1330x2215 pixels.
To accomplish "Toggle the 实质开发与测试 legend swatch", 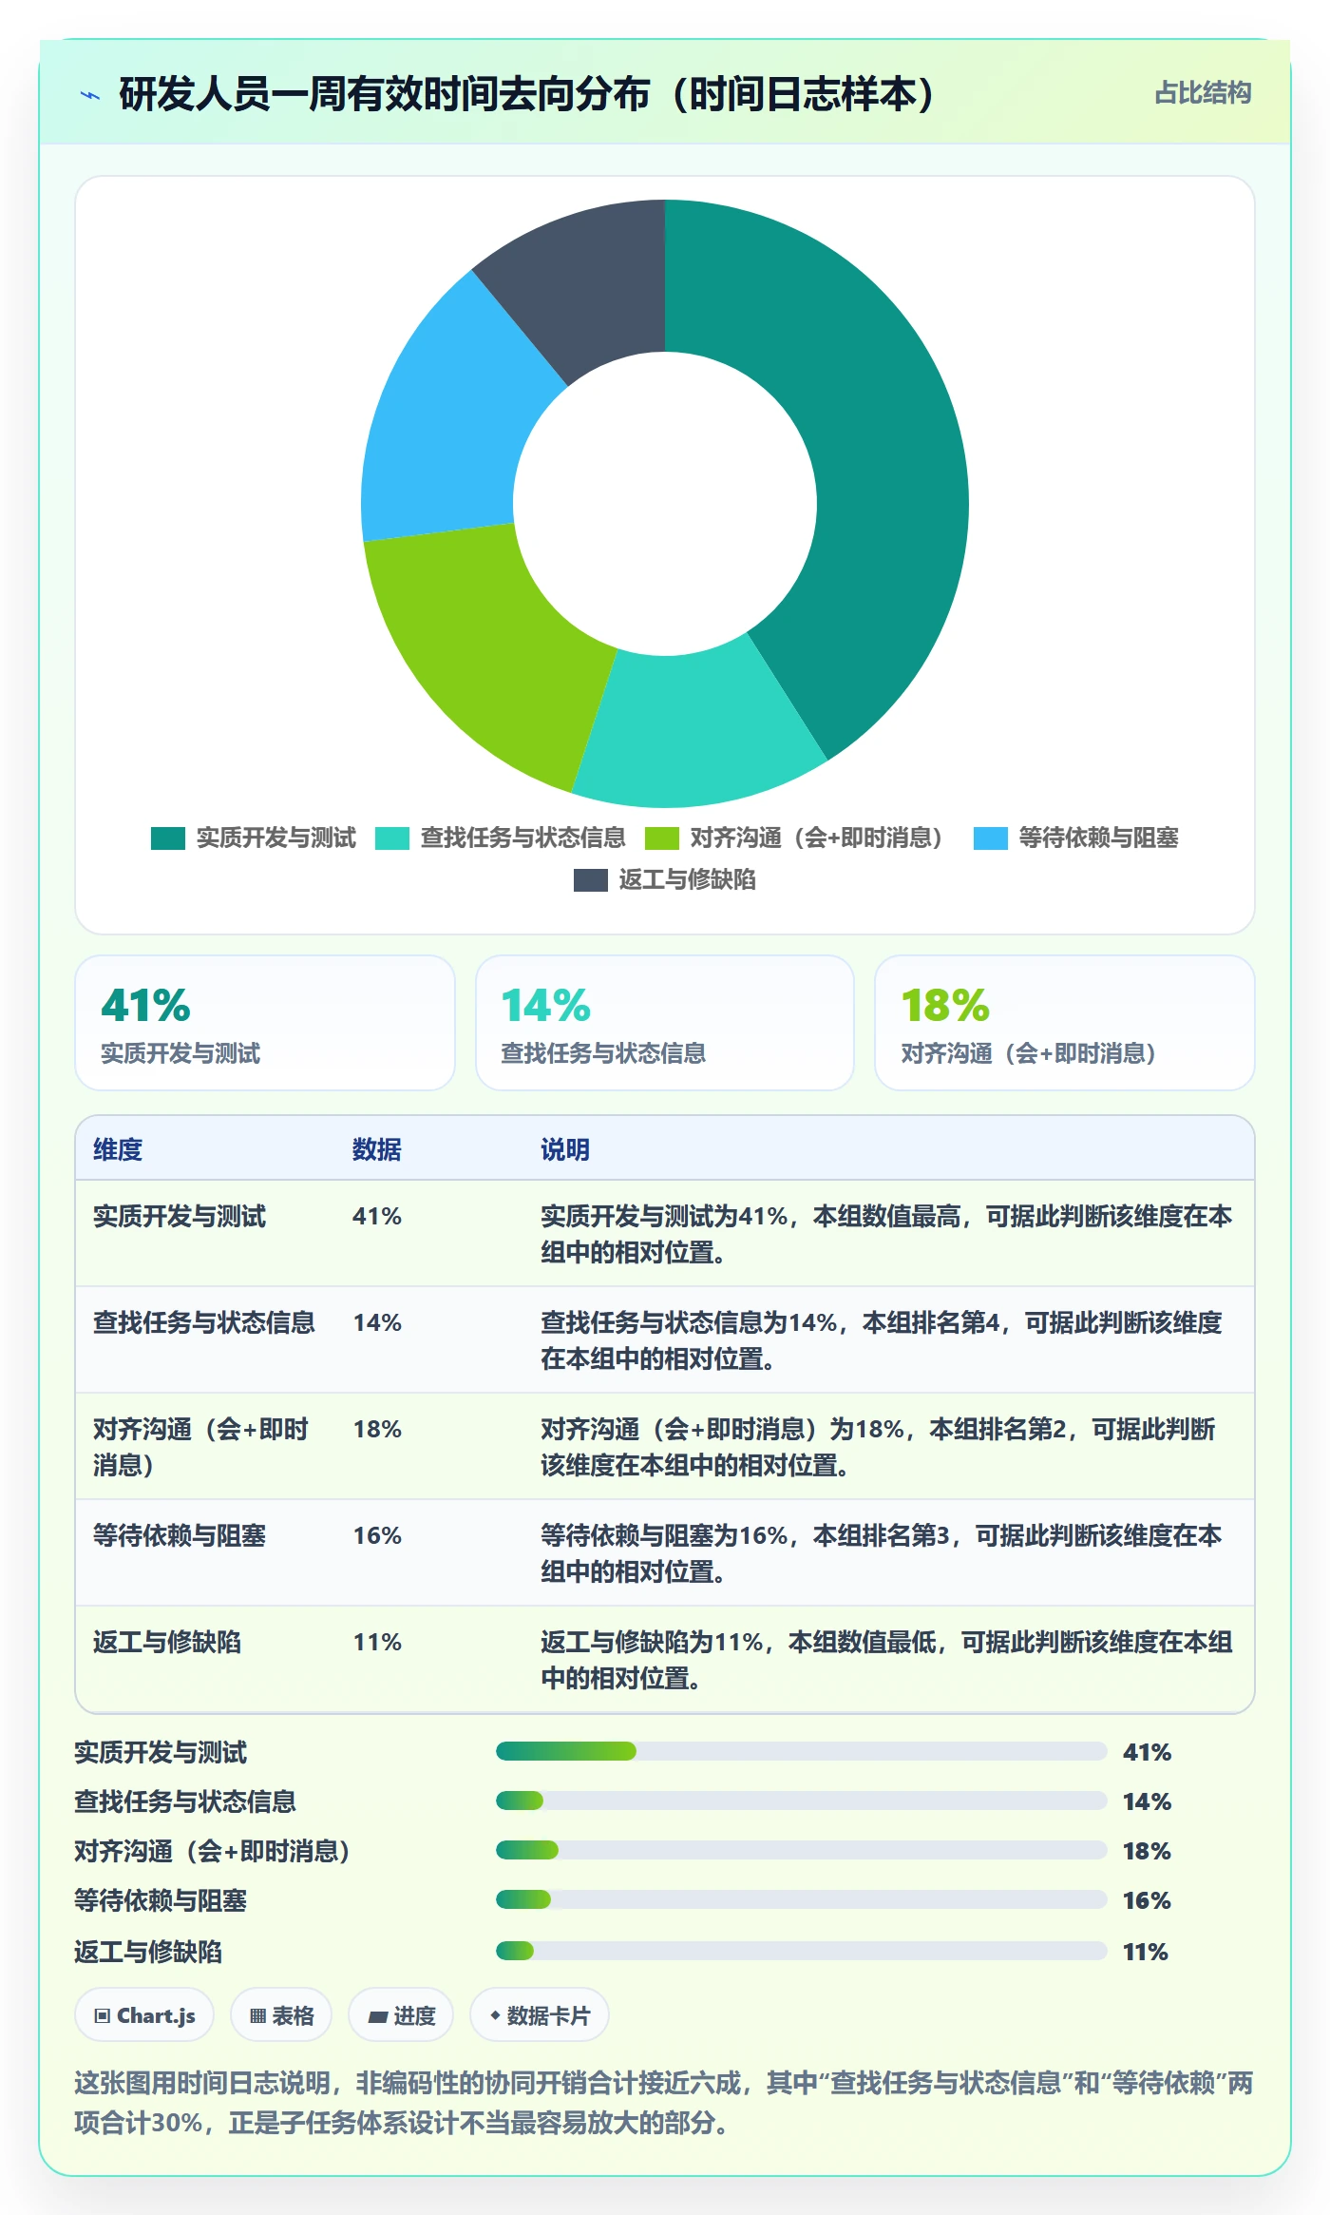I will [x=167, y=838].
